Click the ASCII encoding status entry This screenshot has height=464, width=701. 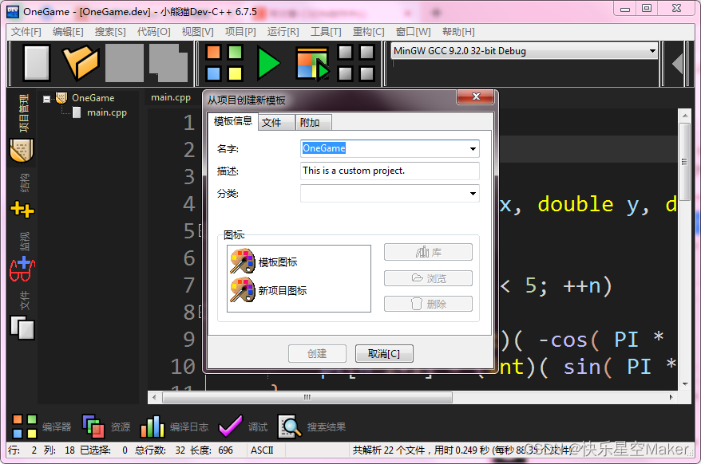tap(262, 450)
